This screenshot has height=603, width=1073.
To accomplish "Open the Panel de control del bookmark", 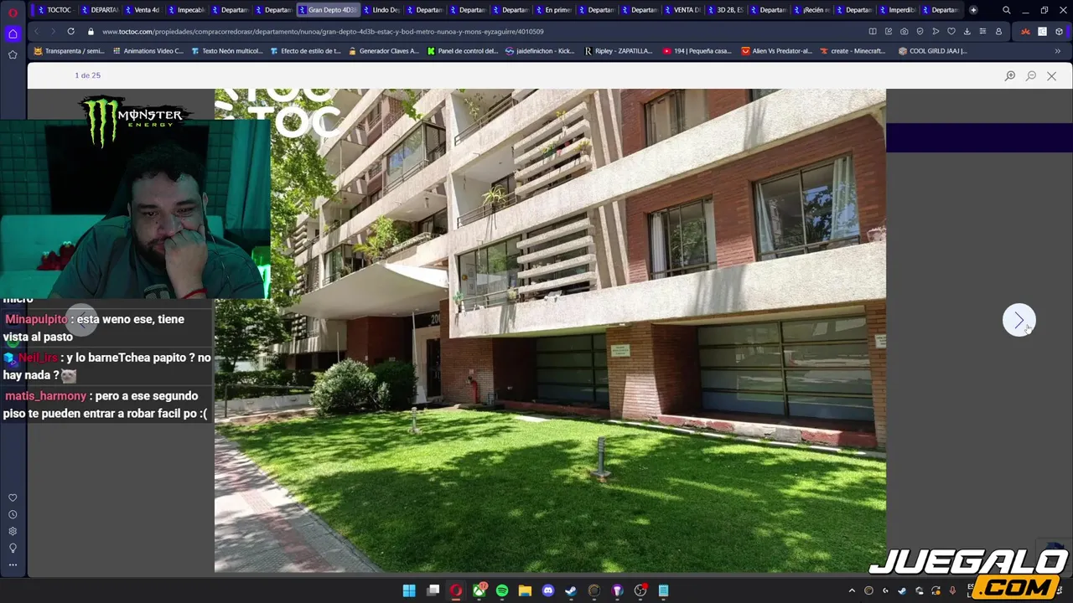I will coord(462,51).
